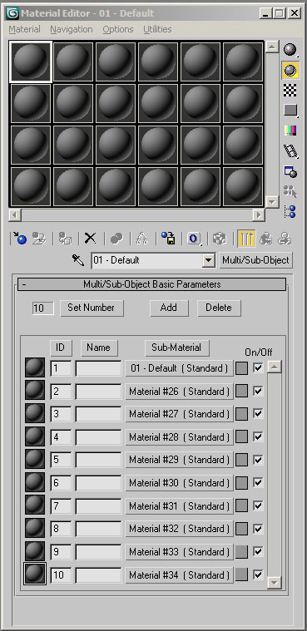Image resolution: width=307 pixels, height=631 pixels.
Task: Uncheck On/Off for Material #27
Action: click(258, 414)
